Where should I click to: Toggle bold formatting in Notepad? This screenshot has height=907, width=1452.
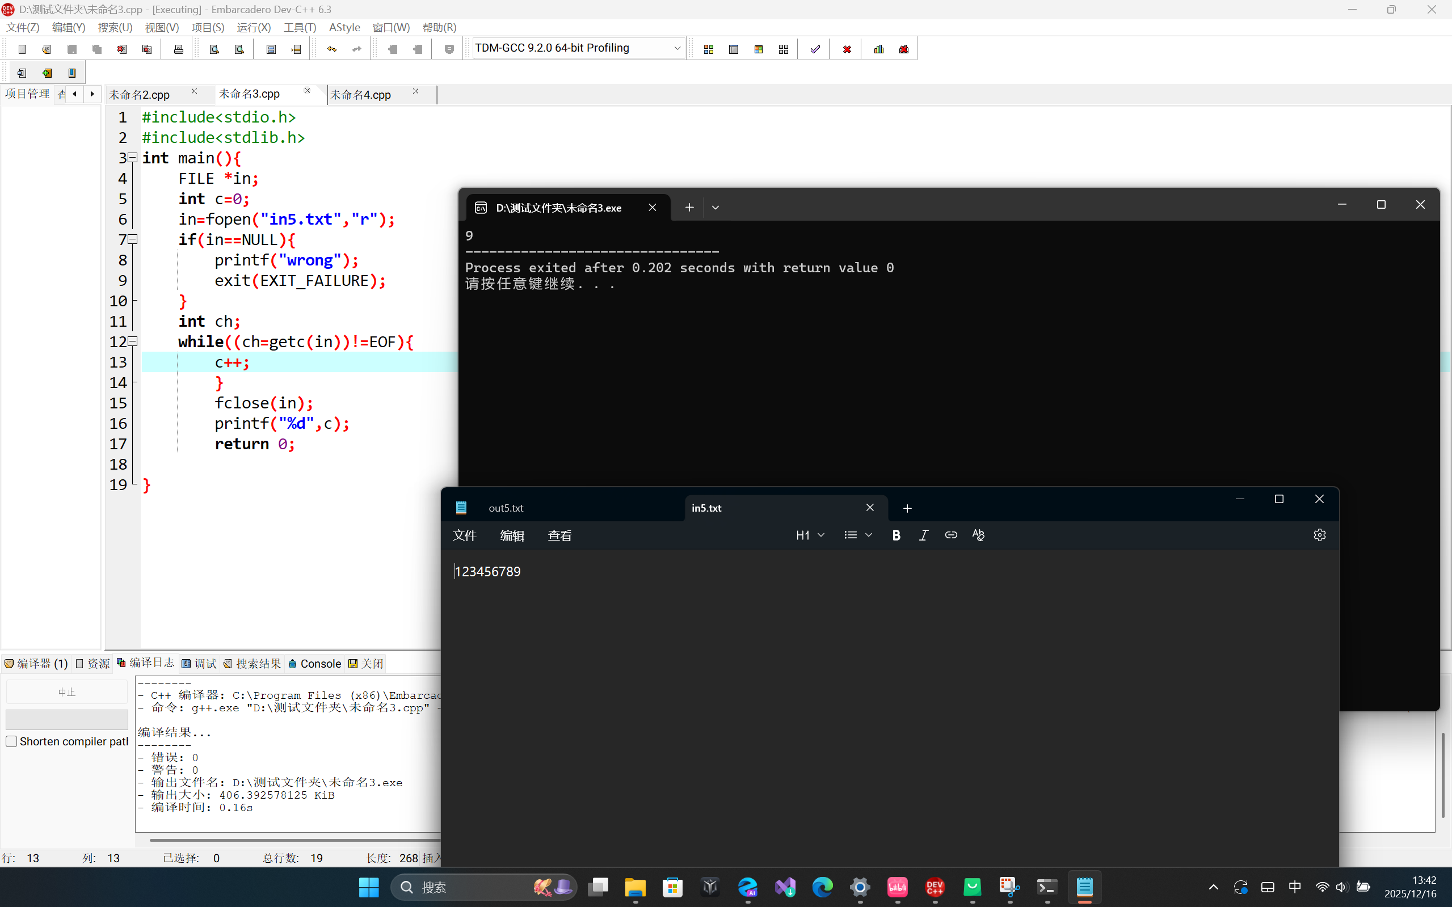pos(896,535)
